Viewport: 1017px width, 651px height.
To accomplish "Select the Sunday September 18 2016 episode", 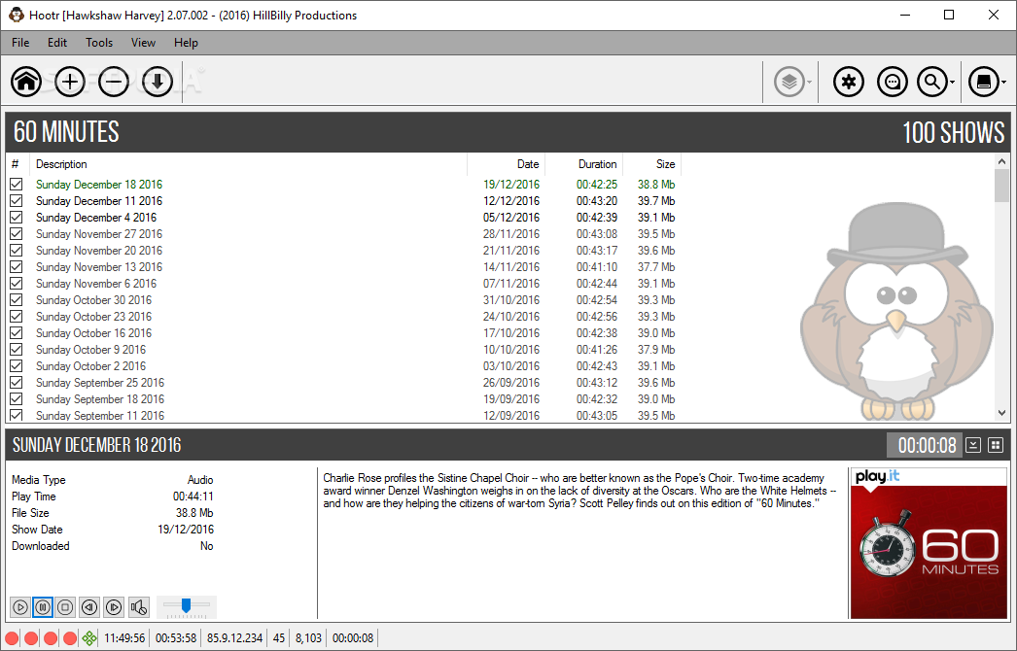I will [344, 399].
